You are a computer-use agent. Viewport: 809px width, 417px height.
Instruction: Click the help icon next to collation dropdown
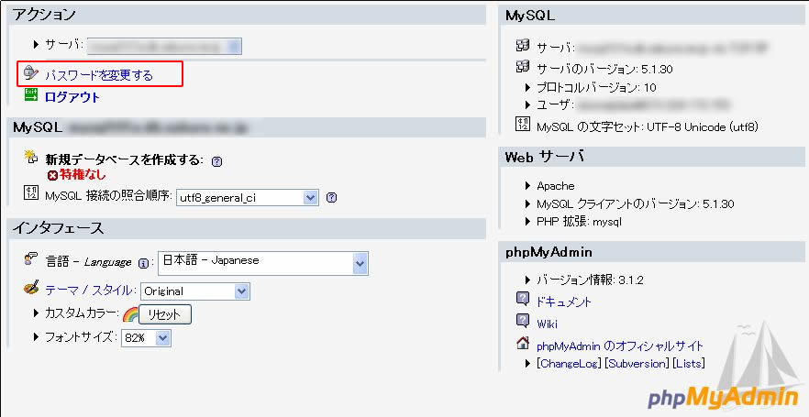pos(331,197)
